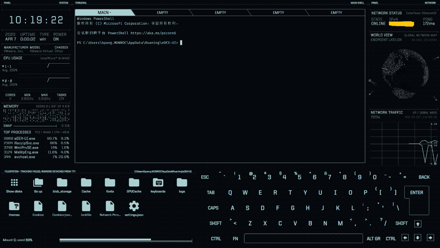Switch to the MAIN terminal tab
Screen dimensions: 440x248
[x=104, y=13]
